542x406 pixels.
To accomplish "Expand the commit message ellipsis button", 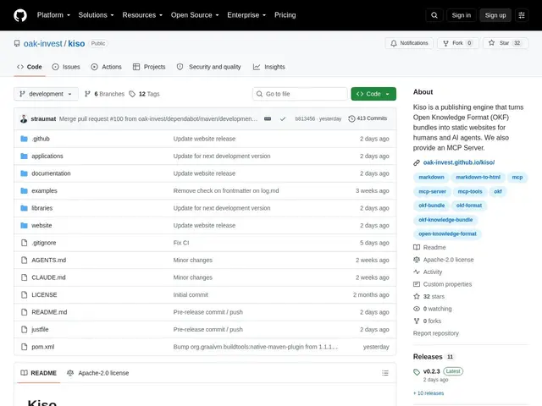I will (268, 118).
